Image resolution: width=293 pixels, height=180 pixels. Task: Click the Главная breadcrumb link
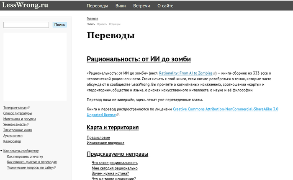93,19
